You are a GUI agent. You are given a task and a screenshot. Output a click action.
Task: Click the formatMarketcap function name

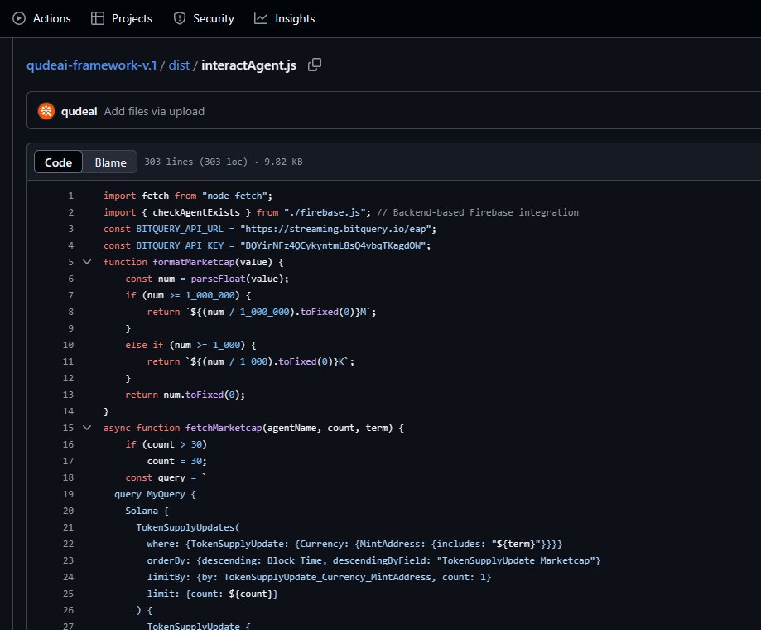(194, 262)
